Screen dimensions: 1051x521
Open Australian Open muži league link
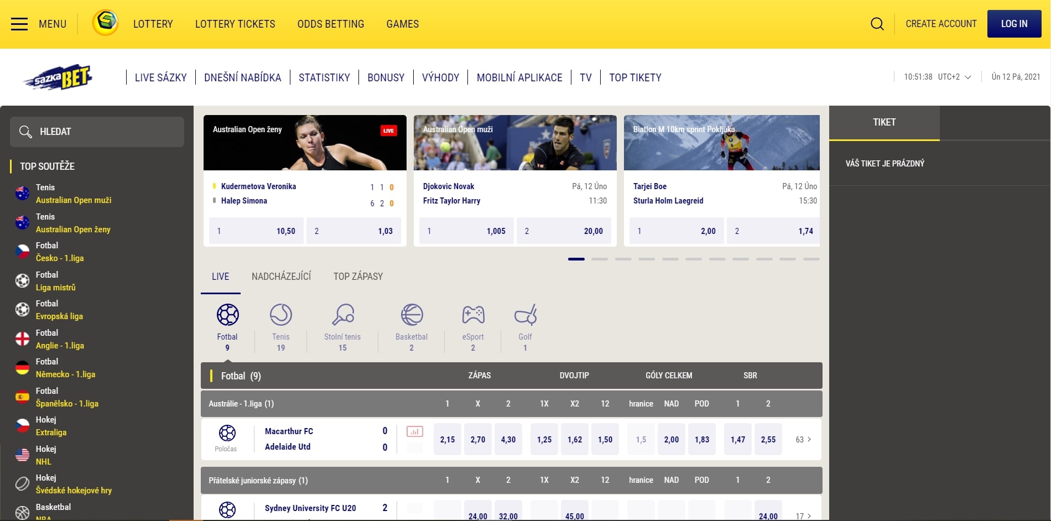tap(74, 200)
